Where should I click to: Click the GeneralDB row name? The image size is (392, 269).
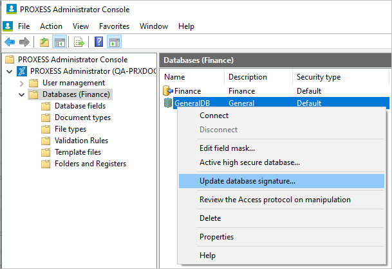pos(192,103)
